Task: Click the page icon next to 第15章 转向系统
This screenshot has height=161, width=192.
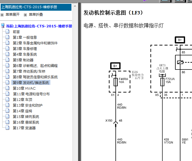Action: tap(8, 116)
